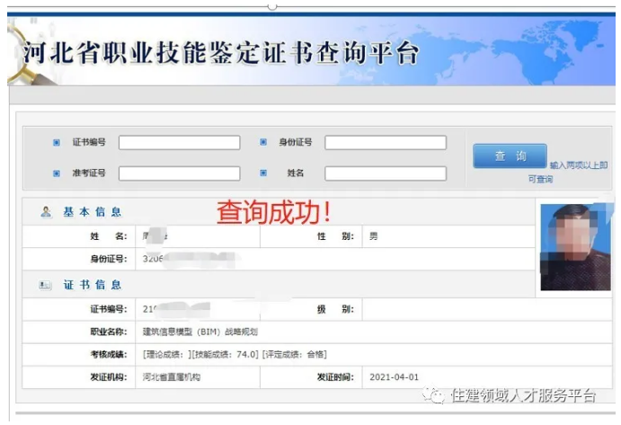Click the red 查询成功! message
This screenshot has width=621, height=425.
pos(274,213)
